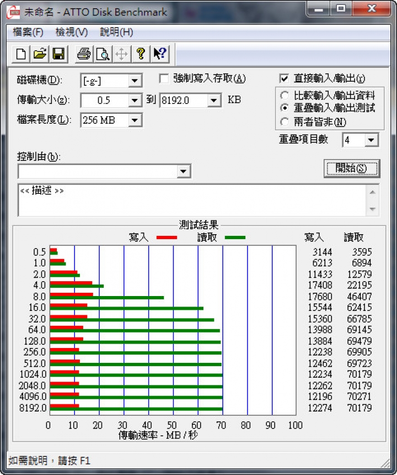Click the write value 3144
The height and width of the screenshot is (475, 397).
(x=323, y=252)
